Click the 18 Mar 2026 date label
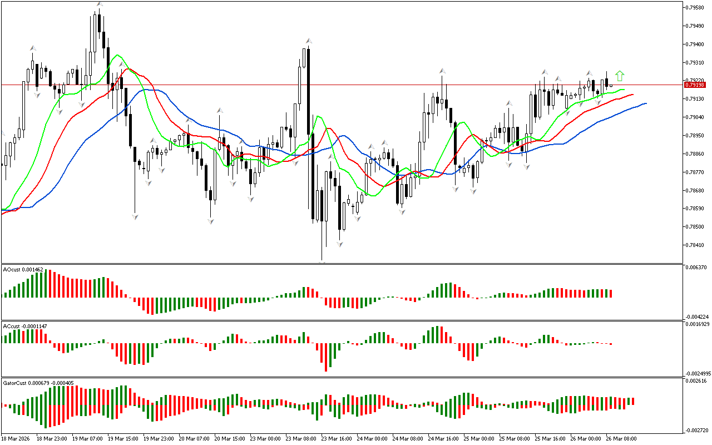Screen dimensions: 712x445 (17, 438)
